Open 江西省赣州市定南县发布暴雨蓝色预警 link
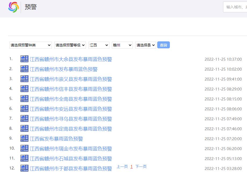This screenshot has height=177, width=247. pyautogui.click(x=71, y=129)
